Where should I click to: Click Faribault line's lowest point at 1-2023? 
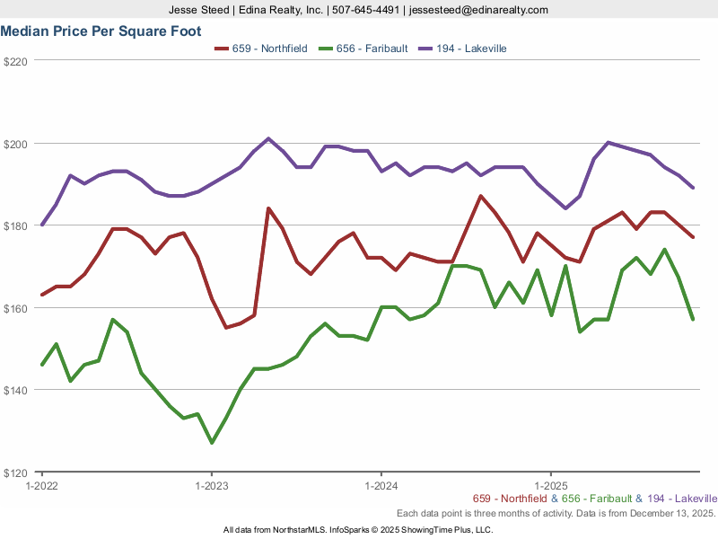pos(212,443)
